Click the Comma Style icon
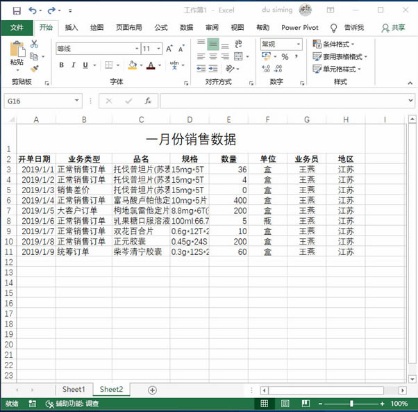Image resolution: width=418 pixels, height=412 pixels. [x=296, y=56]
